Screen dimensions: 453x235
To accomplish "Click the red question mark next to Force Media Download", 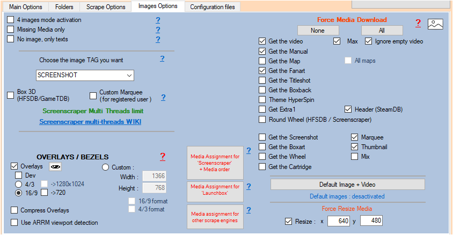I will coord(418,23).
